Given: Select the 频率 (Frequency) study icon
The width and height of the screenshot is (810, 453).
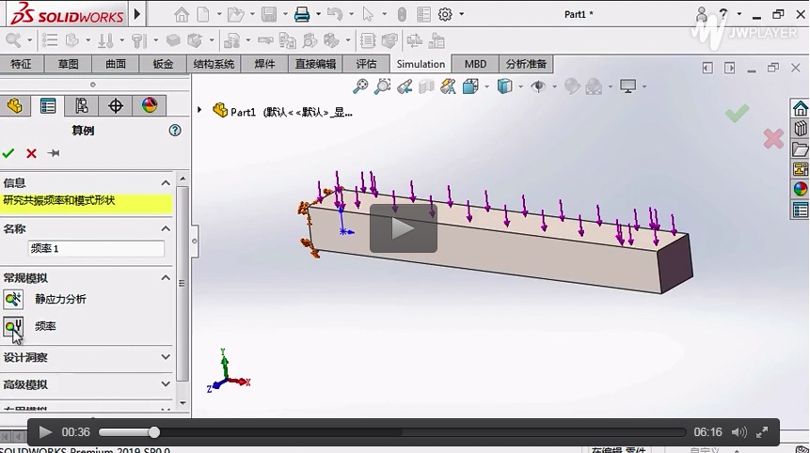Looking at the screenshot, I should coord(13,326).
